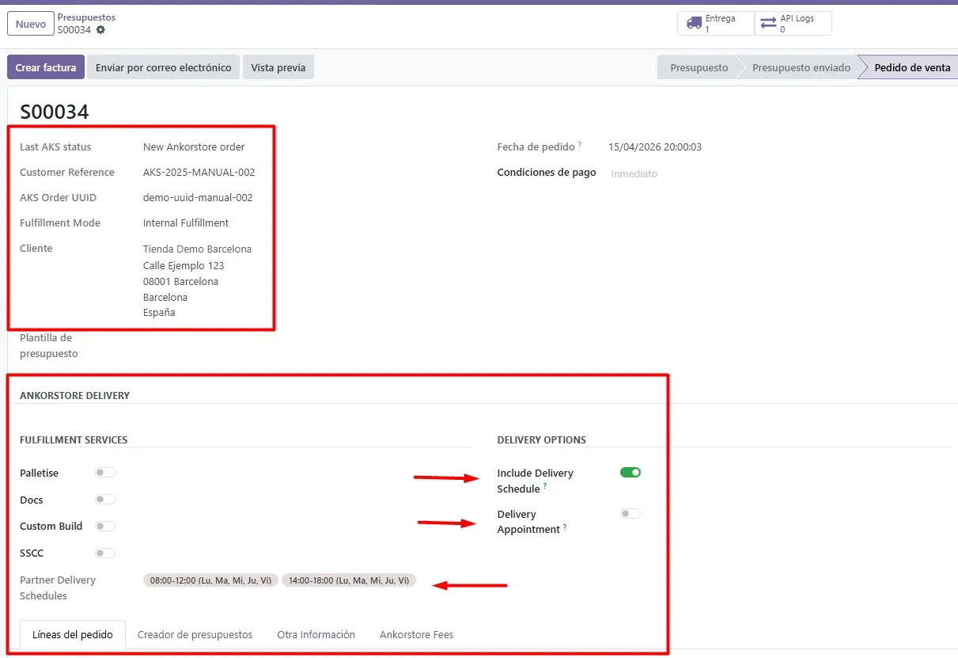Open the Tienda Demo Barcelona customer link
958x658 pixels.
[197, 249]
